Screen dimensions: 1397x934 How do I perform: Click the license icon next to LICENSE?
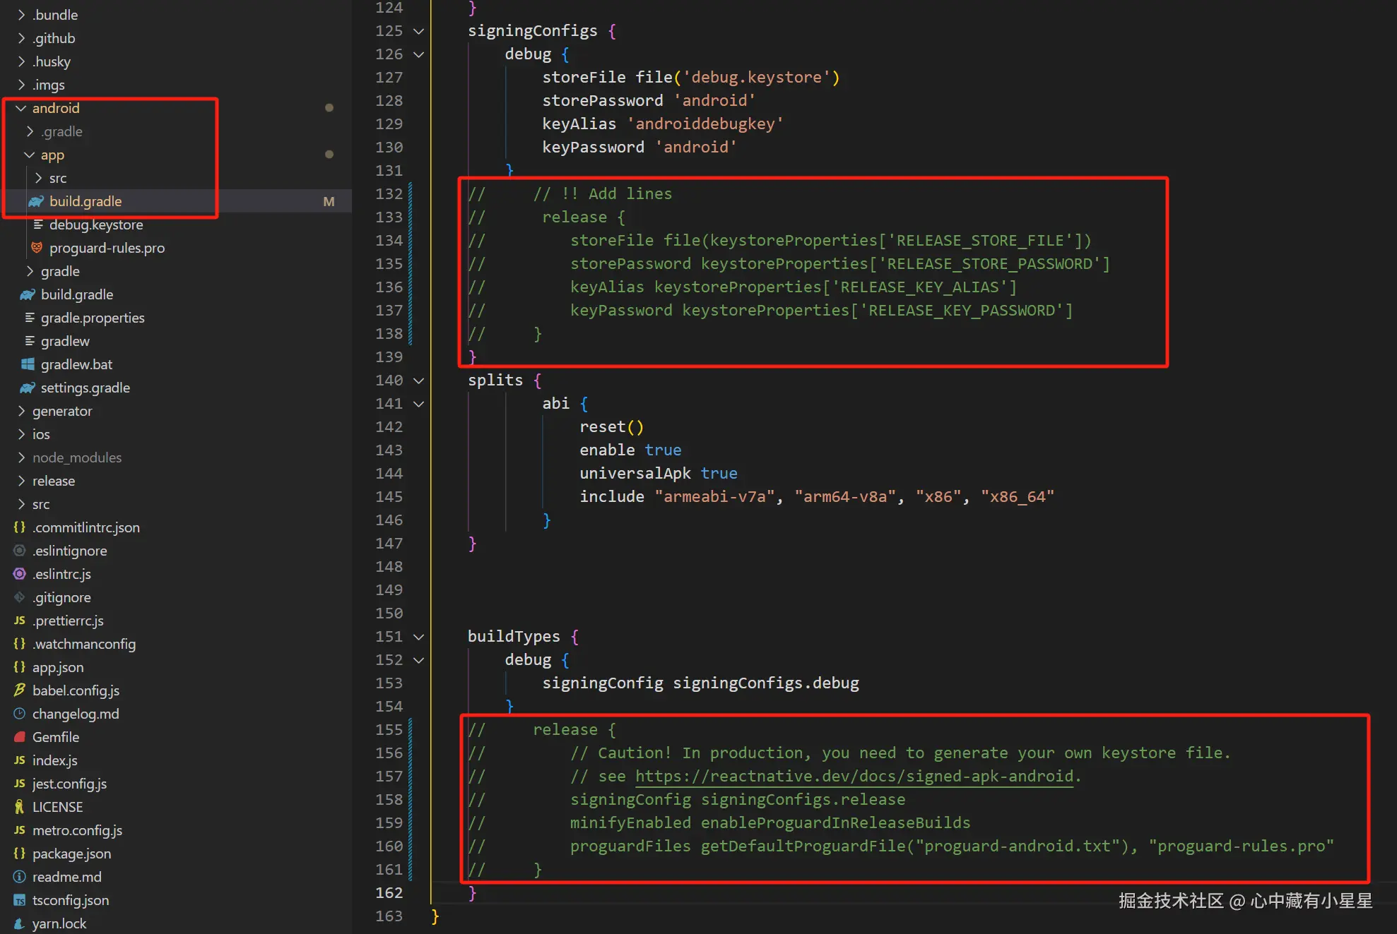(20, 807)
